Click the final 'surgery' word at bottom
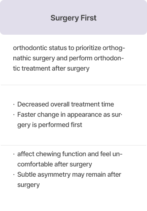The height and width of the screenshot is (211, 147). tap(28, 185)
